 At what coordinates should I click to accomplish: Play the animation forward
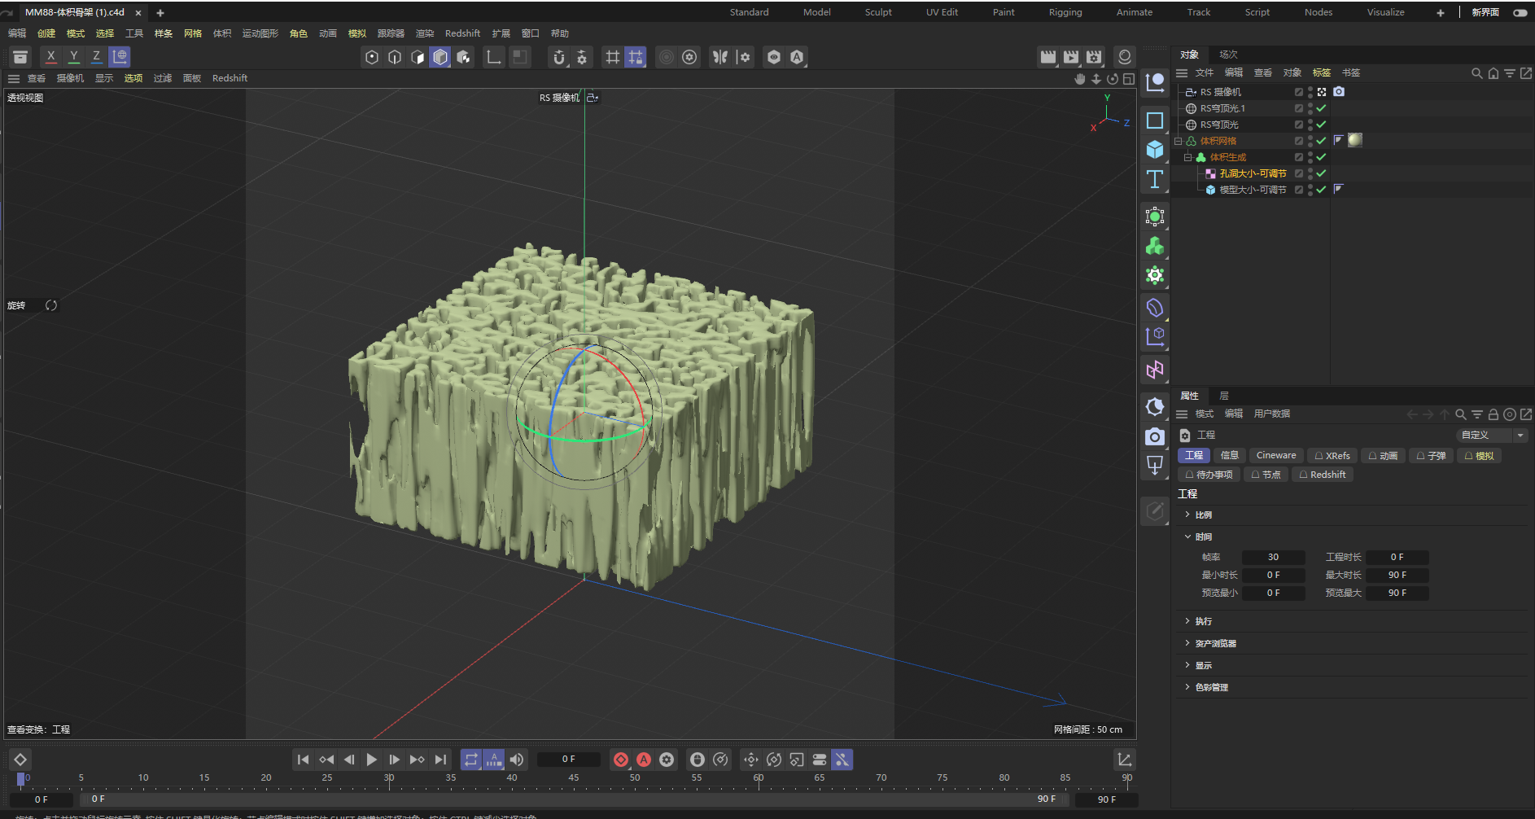(372, 760)
